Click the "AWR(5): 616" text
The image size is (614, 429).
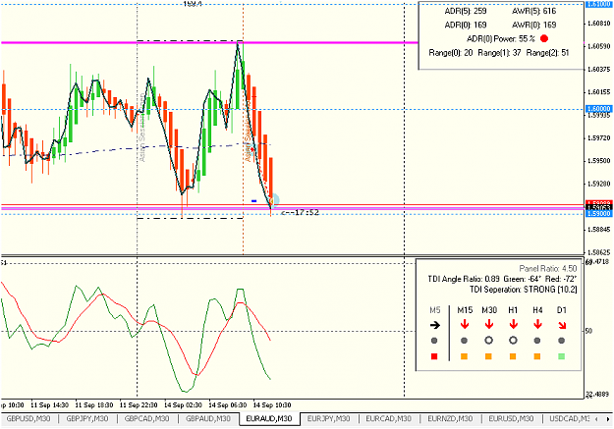[x=533, y=11]
